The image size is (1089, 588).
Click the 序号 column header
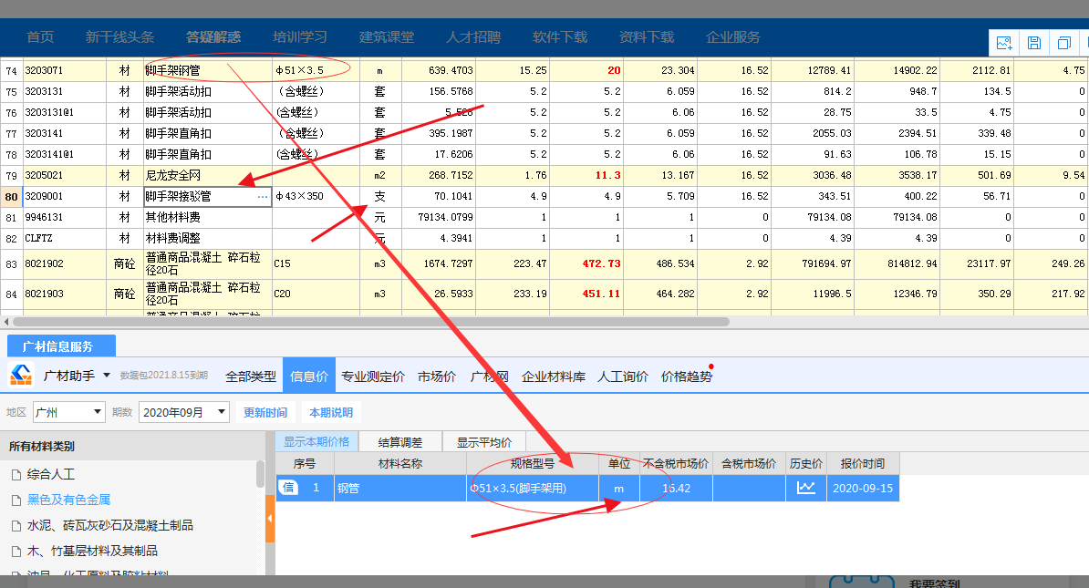click(305, 464)
